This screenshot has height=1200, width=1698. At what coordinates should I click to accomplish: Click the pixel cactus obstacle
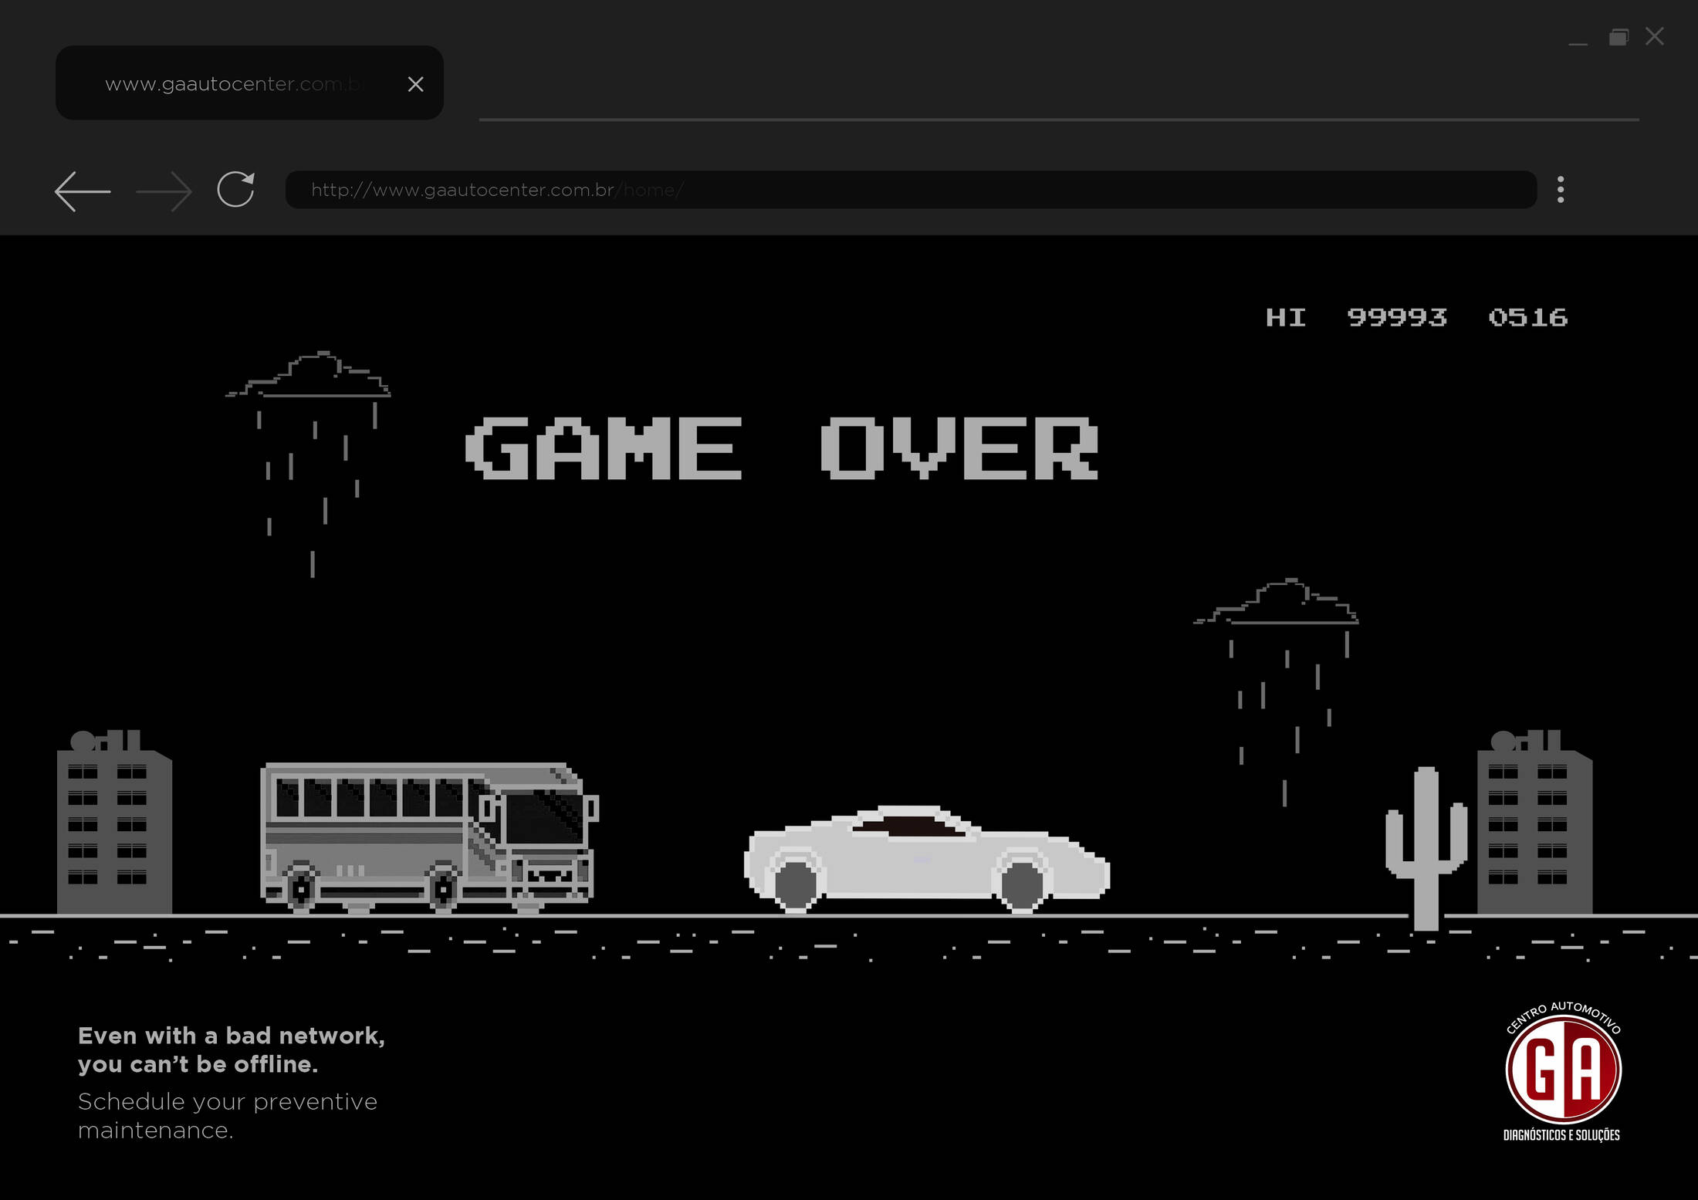point(1426,848)
